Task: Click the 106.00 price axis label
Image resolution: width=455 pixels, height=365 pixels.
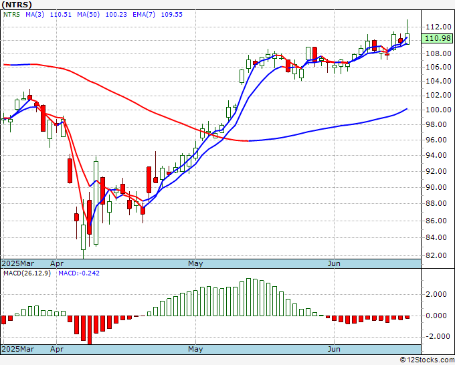Action: tap(438, 67)
